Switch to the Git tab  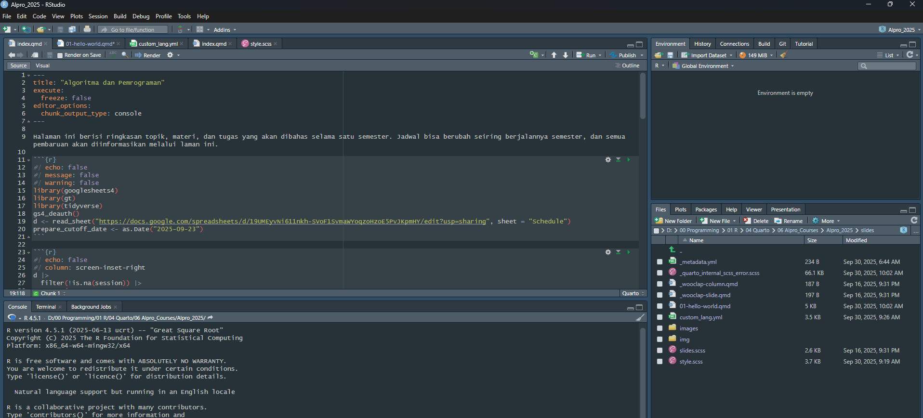tap(782, 44)
